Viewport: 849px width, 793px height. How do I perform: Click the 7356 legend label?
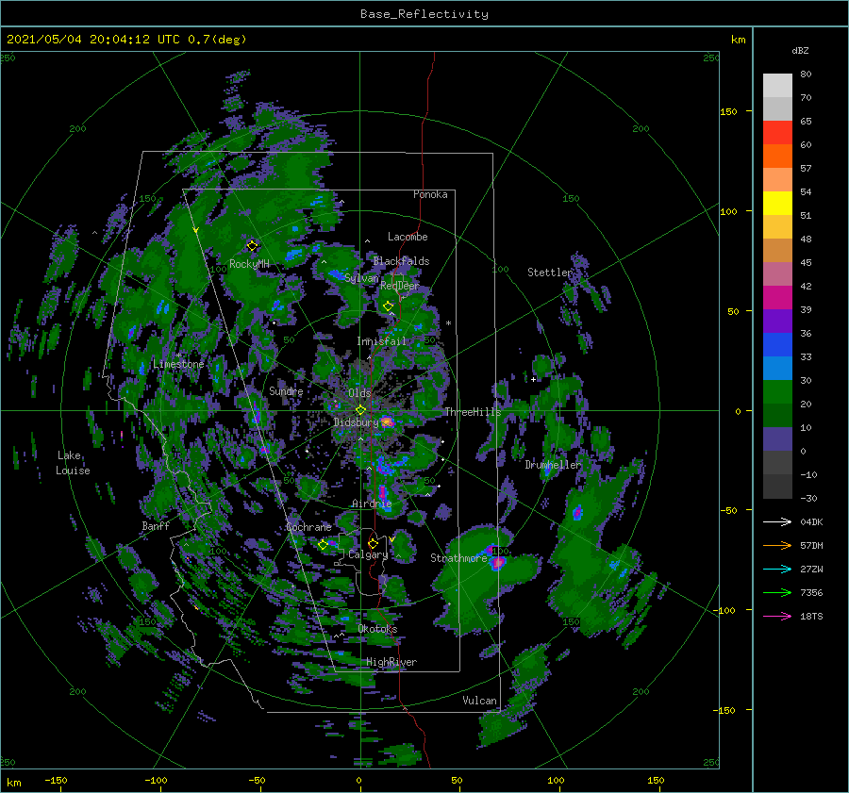tap(811, 593)
